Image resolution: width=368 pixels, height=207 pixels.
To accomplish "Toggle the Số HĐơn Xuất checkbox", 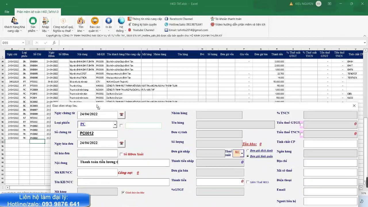I will point(121,154).
